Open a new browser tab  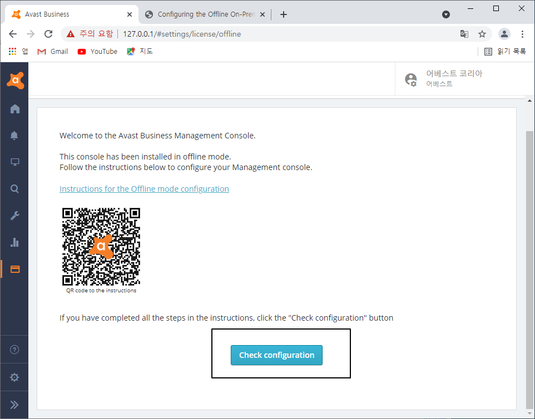pyautogui.click(x=283, y=14)
